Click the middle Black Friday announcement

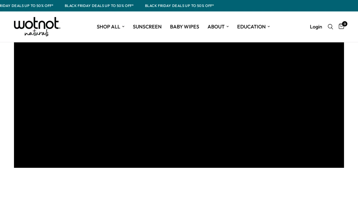99,5
